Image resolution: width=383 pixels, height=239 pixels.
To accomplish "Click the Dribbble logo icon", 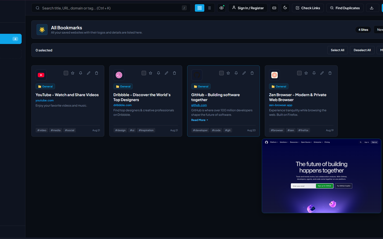I will [x=119, y=75].
